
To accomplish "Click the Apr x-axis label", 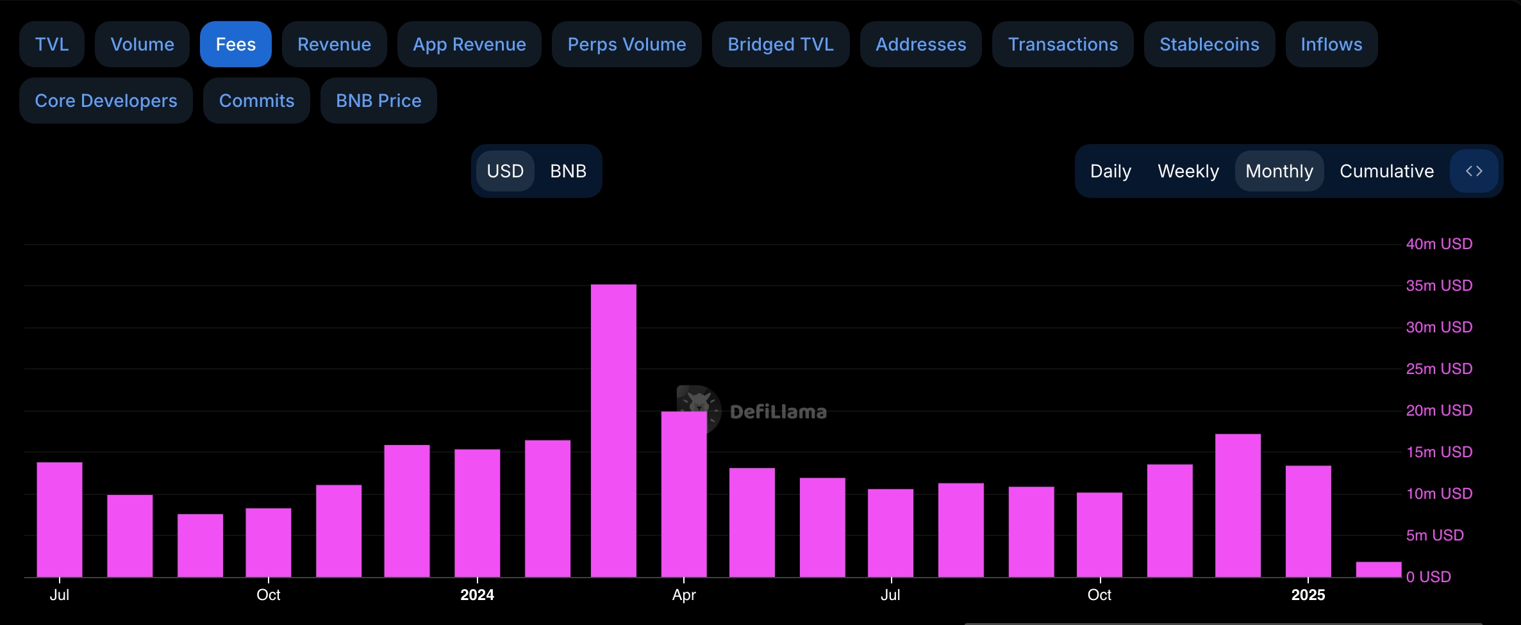I will point(684,595).
